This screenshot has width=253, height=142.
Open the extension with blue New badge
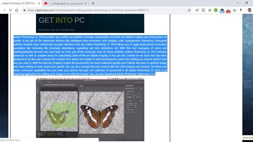(222, 11)
